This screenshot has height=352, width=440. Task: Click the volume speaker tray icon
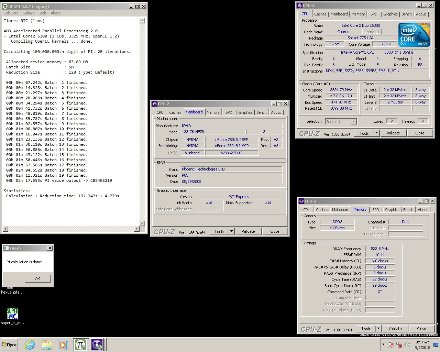[407, 345]
